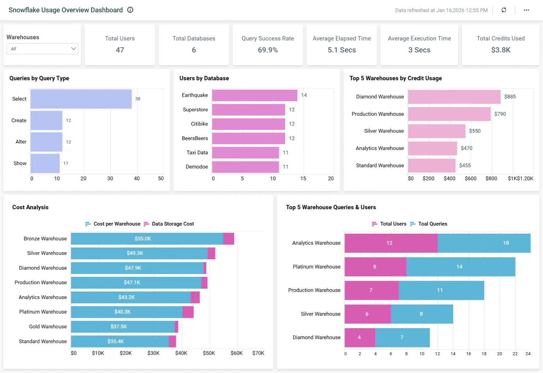Open the dashboard info tooltip icon
Viewport: 543px width, 373px height.
[x=130, y=10]
